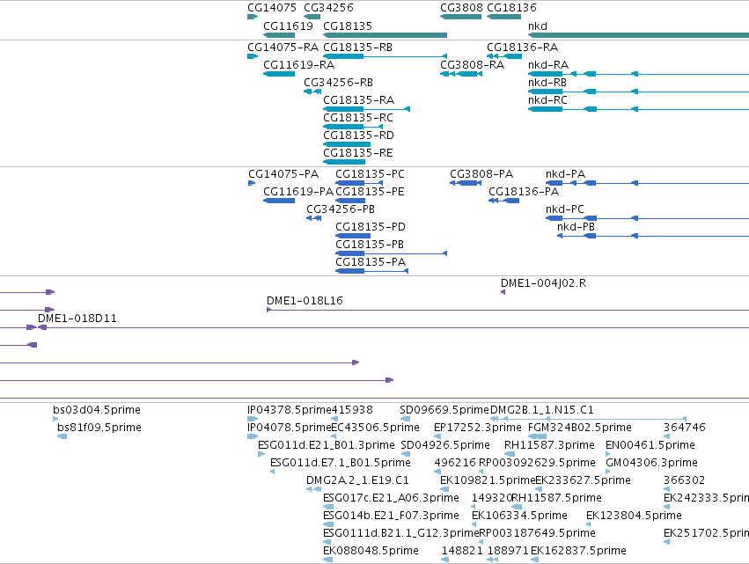Select protein CG3808-PA

[x=466, y=183]
